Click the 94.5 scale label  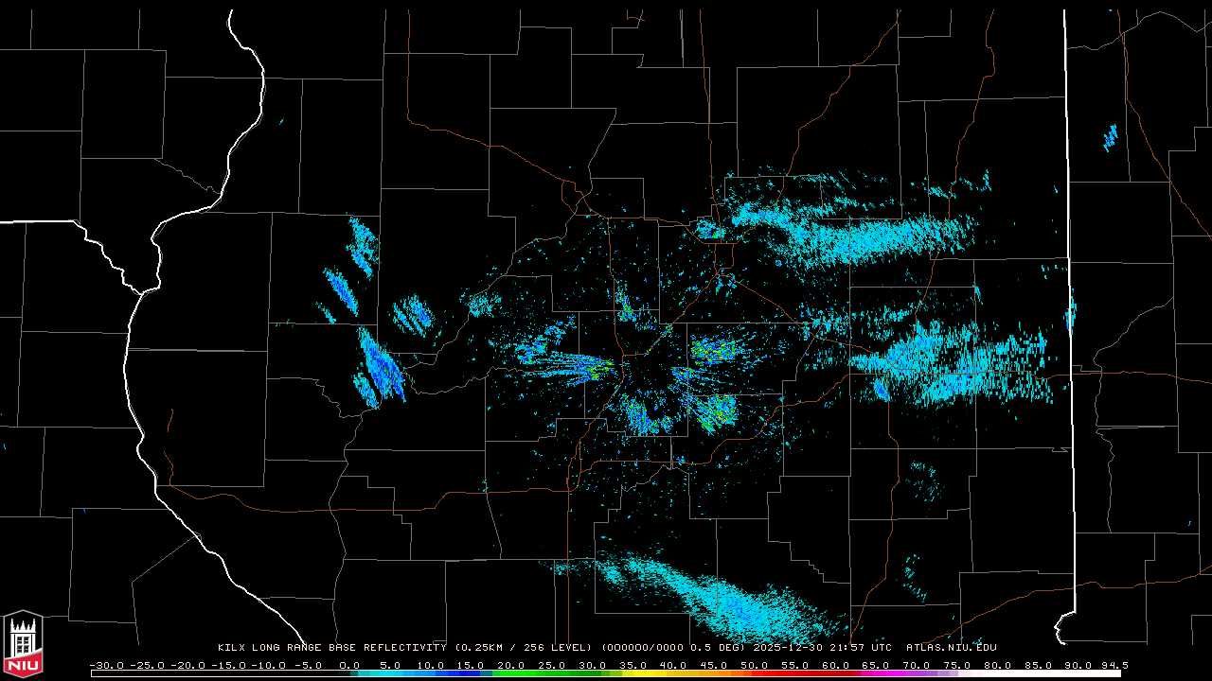point(1114,665)
